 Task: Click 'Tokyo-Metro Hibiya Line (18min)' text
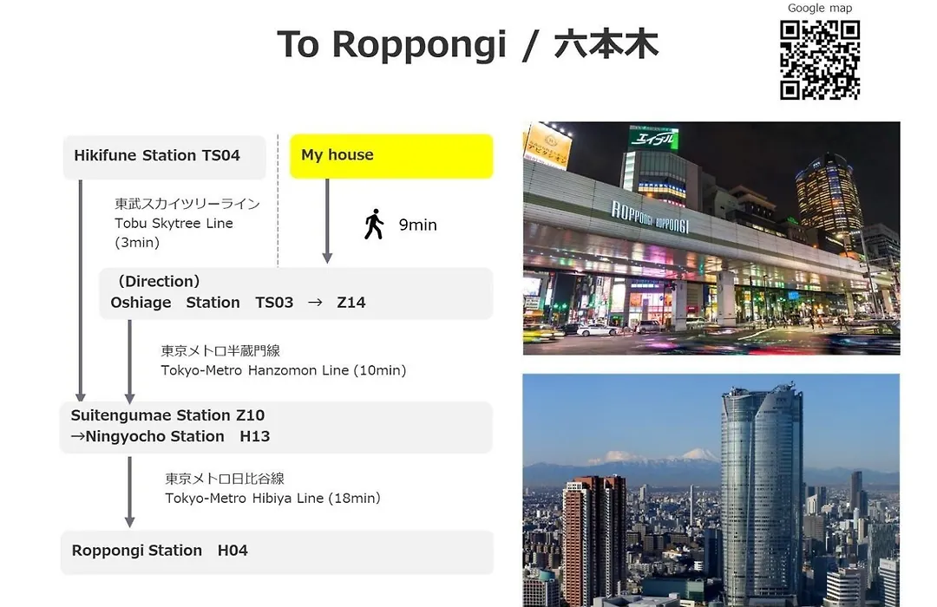272,499
